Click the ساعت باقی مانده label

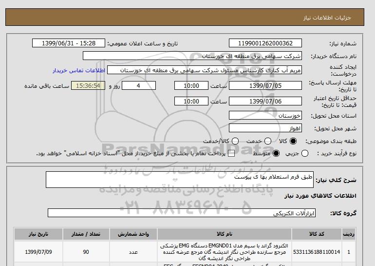tap(47, 86)
